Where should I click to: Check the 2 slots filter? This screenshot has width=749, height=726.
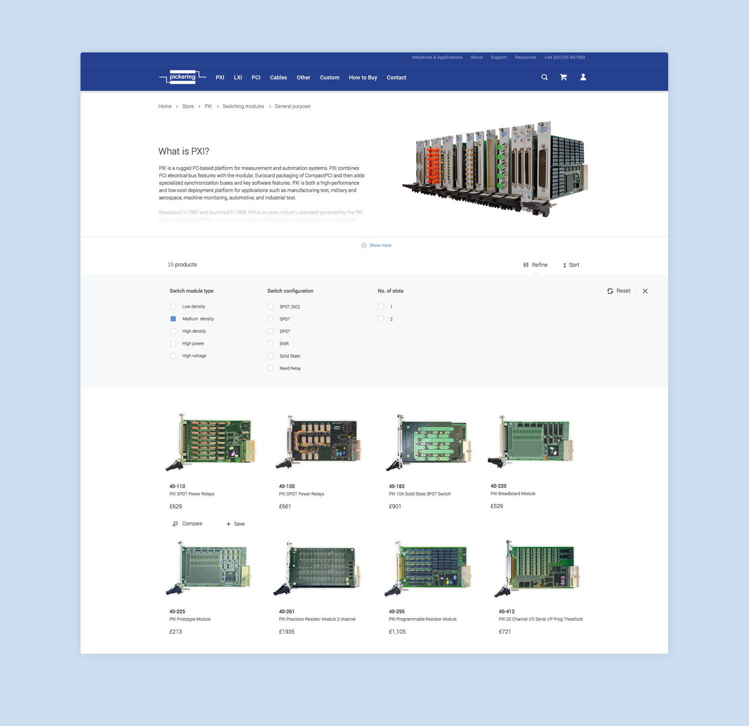coord(381,319)
